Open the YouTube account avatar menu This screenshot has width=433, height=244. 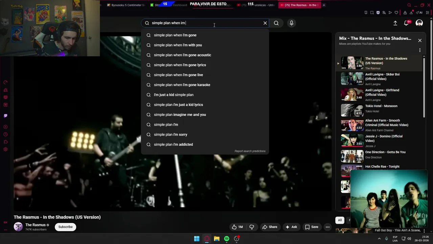click(419, 23)
